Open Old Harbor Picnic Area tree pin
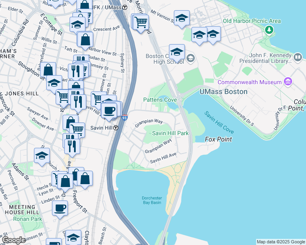306x245 pixels. [x=269, y=30]
